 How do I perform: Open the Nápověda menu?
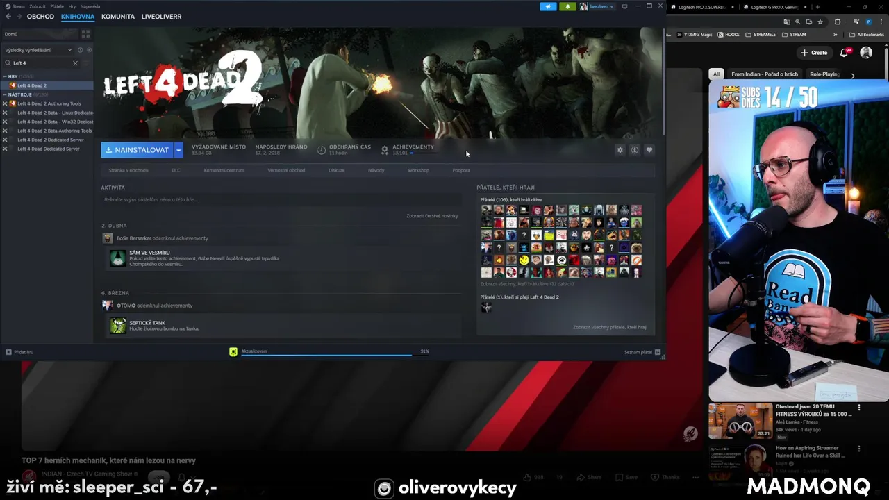click(90, 6)
